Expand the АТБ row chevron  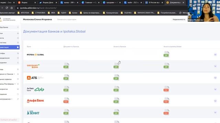point(215,78)
